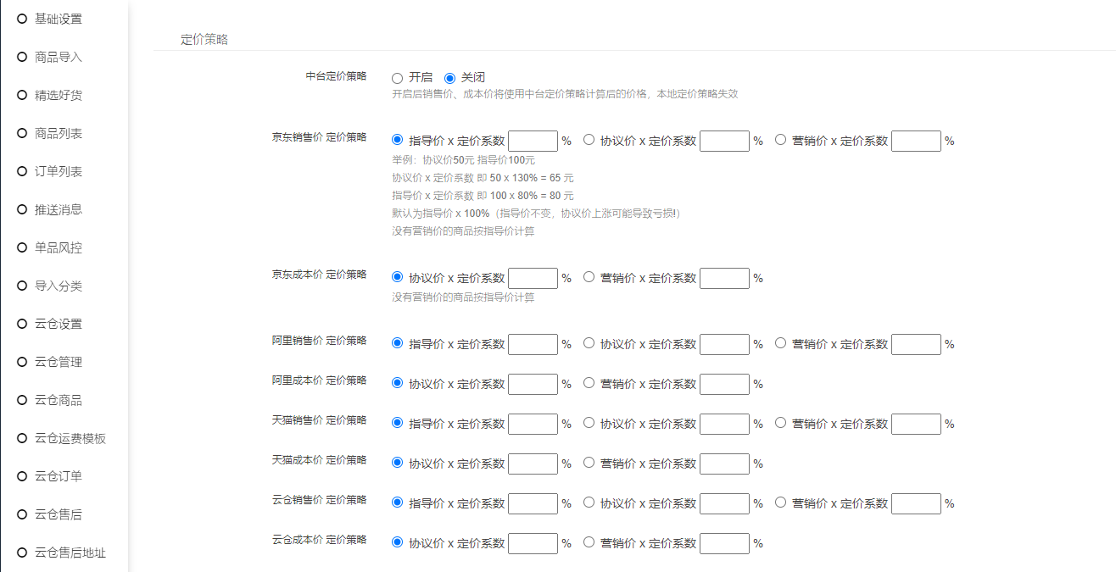
Task: Select 协议价 radio for 天猫成本价
Action: (397, 463)
